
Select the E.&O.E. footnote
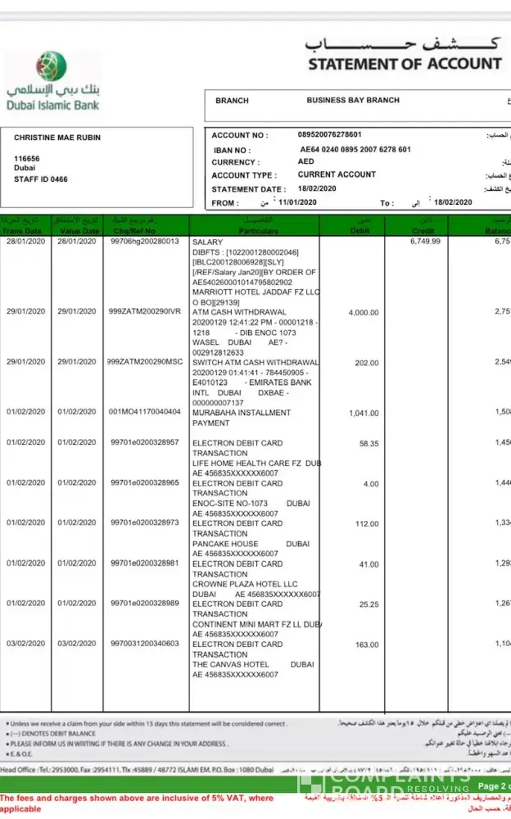(20, 753)
